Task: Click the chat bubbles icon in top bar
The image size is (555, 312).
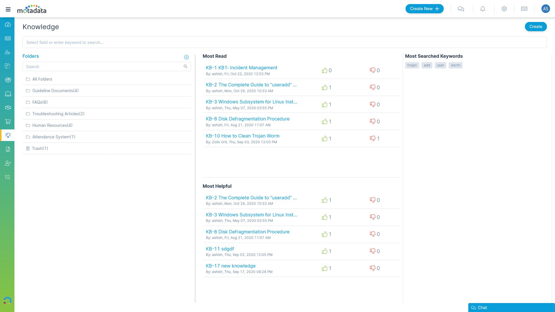Action: (x=461, y=9)
